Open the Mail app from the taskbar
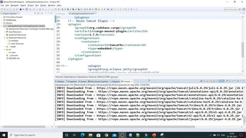The image size is (246, 138). click(x=115, y=135)
